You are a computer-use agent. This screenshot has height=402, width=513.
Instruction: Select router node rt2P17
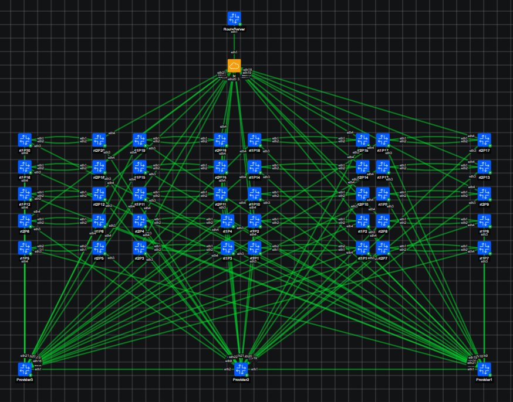pyautogui.click(x=484, y=140)
